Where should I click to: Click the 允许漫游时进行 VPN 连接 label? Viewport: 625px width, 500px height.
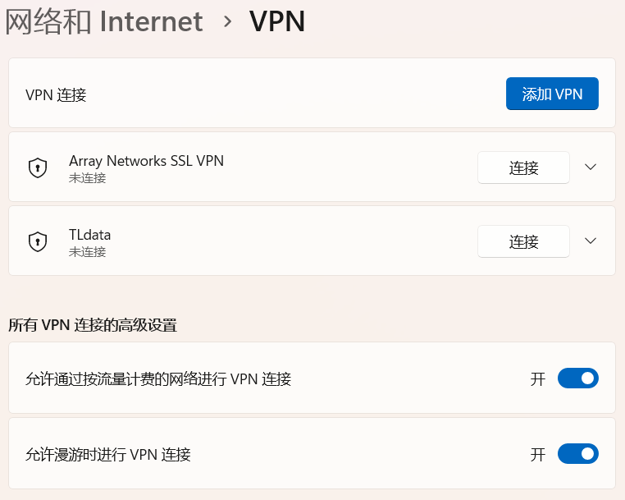pos(108,454)
